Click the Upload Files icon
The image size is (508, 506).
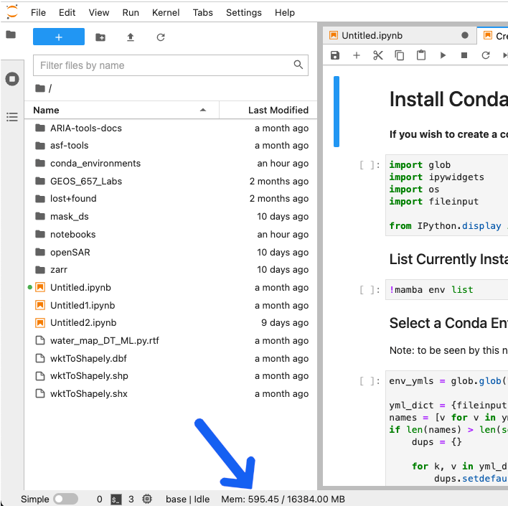[131, 37]
